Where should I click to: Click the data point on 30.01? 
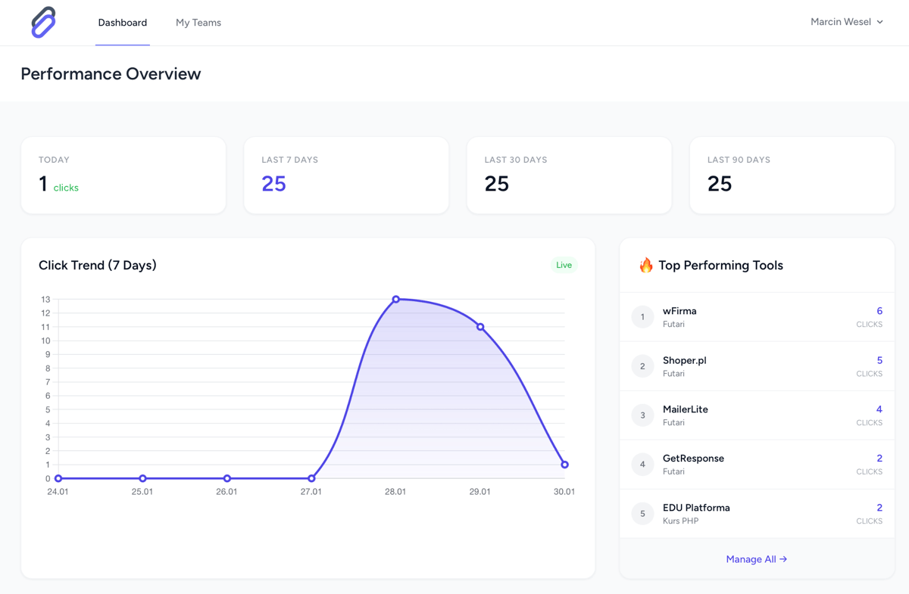point(564,464)
